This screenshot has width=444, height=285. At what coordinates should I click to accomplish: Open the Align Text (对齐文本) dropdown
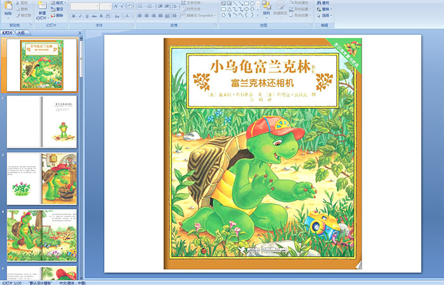[x=192, y=9]
